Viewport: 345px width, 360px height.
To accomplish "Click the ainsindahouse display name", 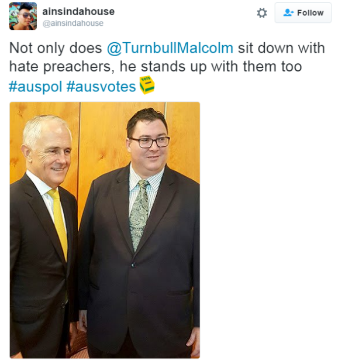I will coord(78,12).
